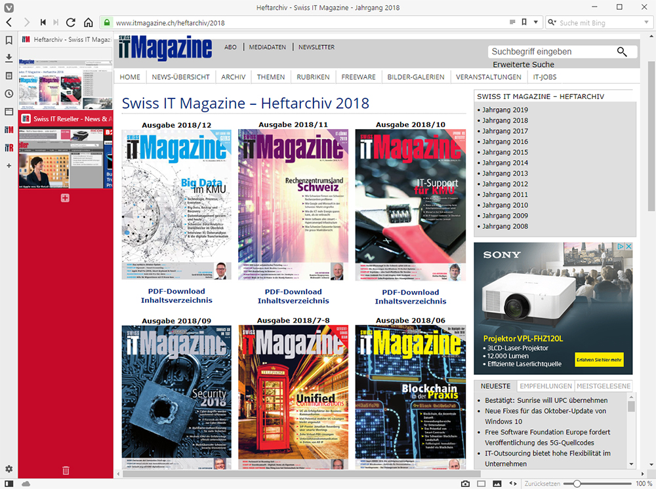The width and height of the screenshot is (656, 489).
Task: Switch to the MEISTGELESENE tab
Action: tap(604, 386)
